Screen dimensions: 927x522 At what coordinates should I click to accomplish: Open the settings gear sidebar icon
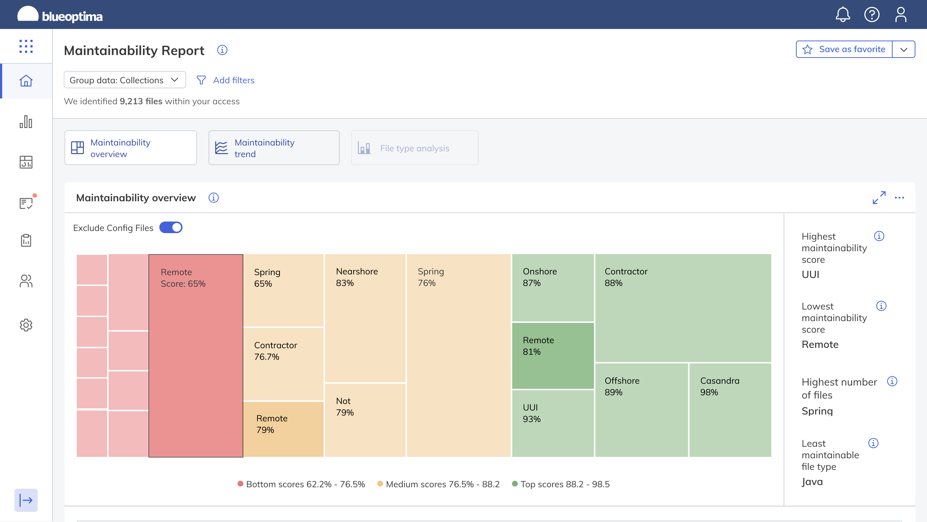coord(26,325)
